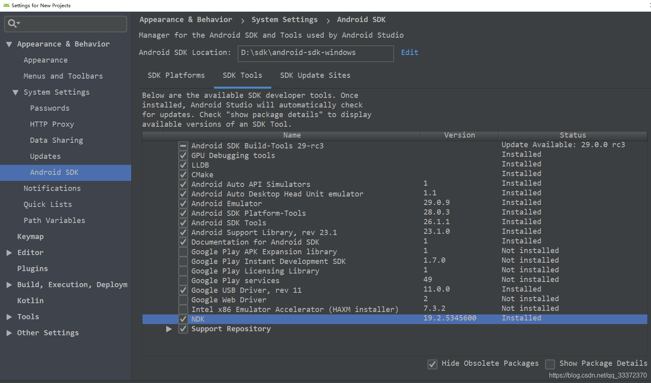Uncheck the CMake checkbox
The image size is (651, 383).
point(183,174)
